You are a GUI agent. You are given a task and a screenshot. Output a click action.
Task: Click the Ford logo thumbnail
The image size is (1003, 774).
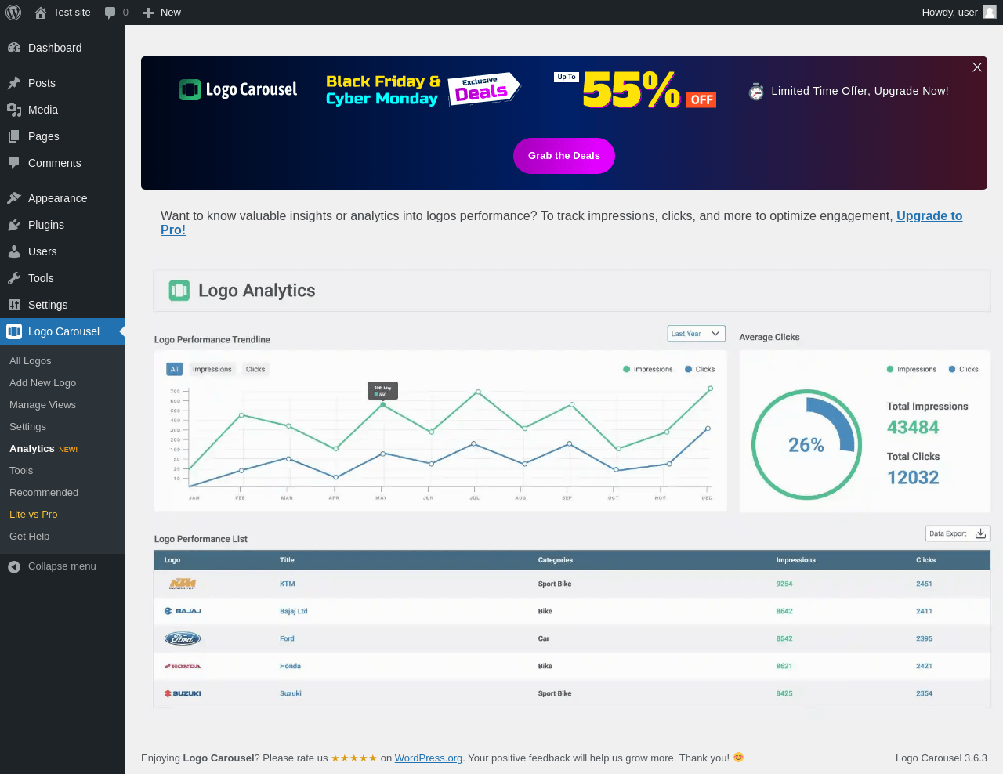[183, 638]
